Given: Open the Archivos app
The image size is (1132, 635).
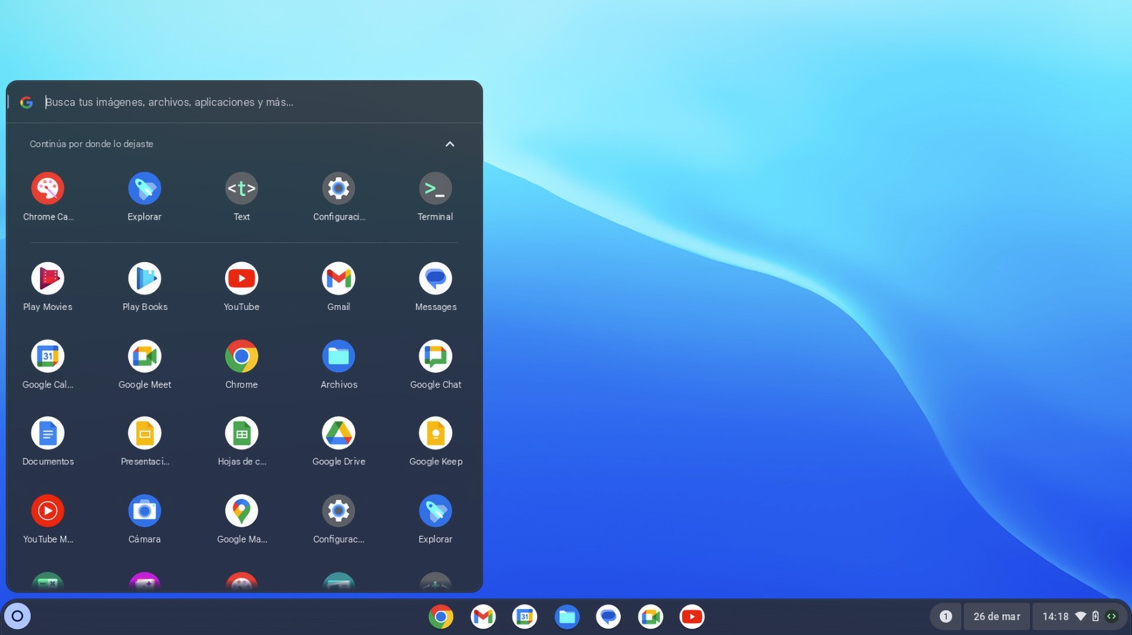Looking at the screenshot, I should coord(338,356).
